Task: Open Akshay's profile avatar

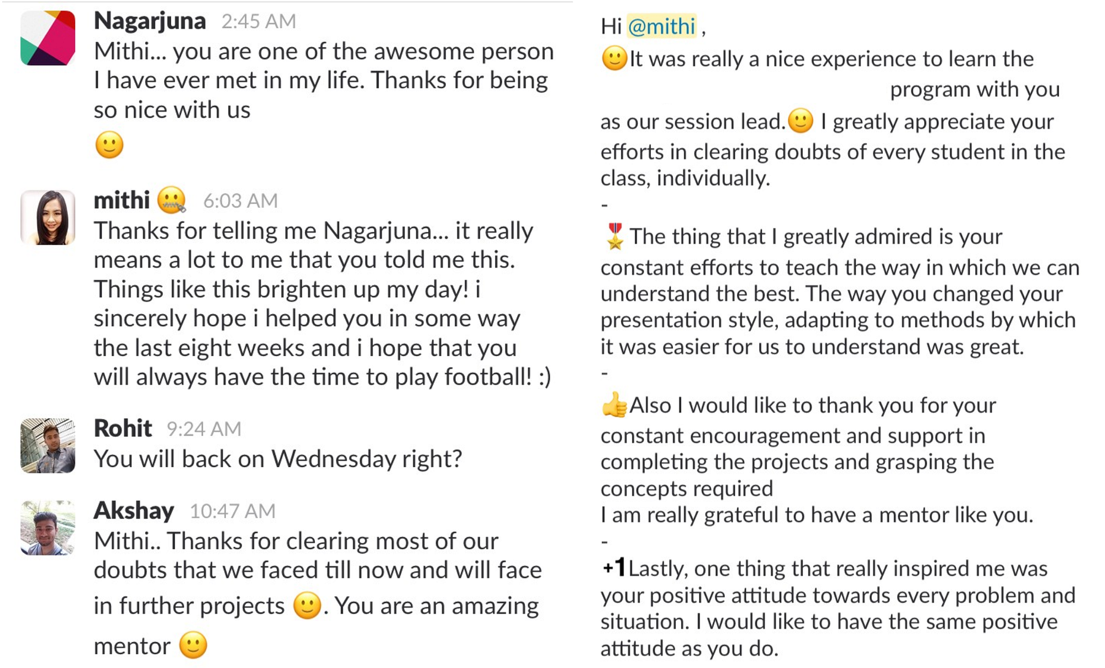Action: tap(48, 528)
